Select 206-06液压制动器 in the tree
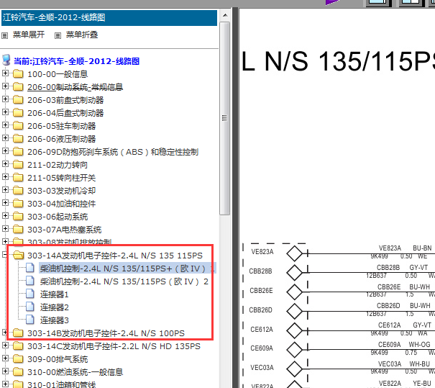This screenshot has width=435, height=388. tap(62, 139)
